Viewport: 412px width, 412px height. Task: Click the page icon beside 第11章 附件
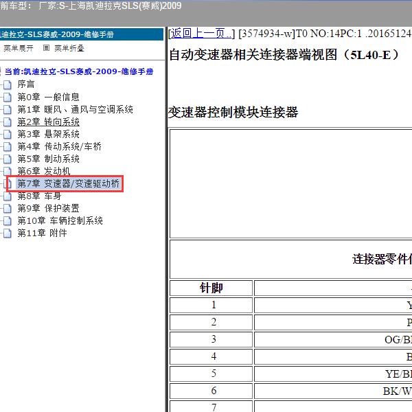tap(8, 233)
